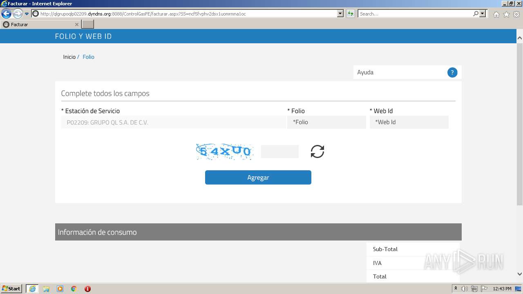Open the recent pages dropdown arrow
Image resolution: width=523 pixels, height=294 pixels.
click(x=27, y=14)
